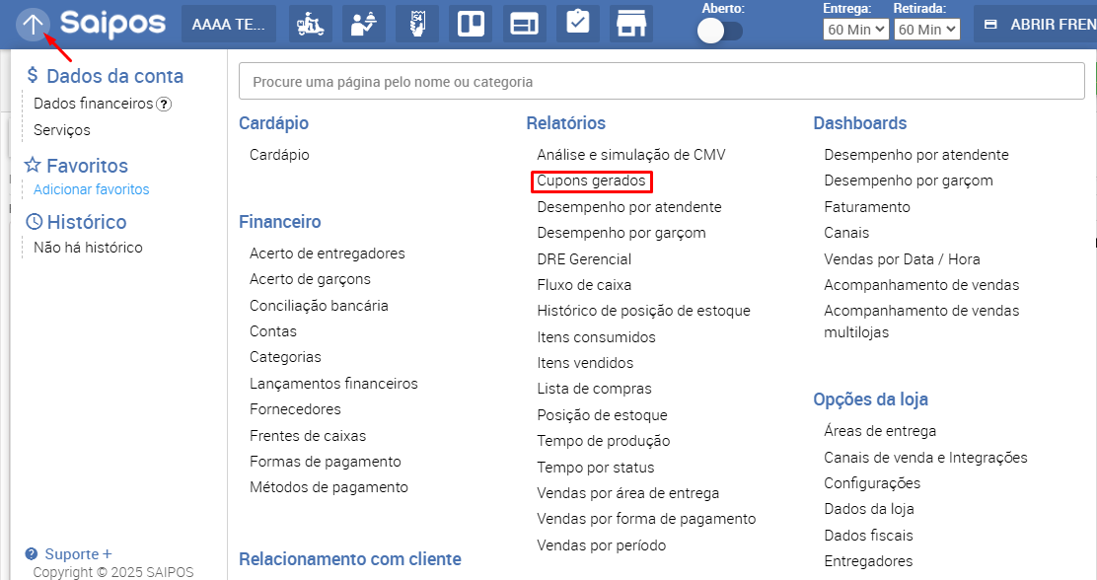Open the delivery scooter icon in top bar
The image size is (1097, 580).
pyautogui.click(x=310, y=25)
